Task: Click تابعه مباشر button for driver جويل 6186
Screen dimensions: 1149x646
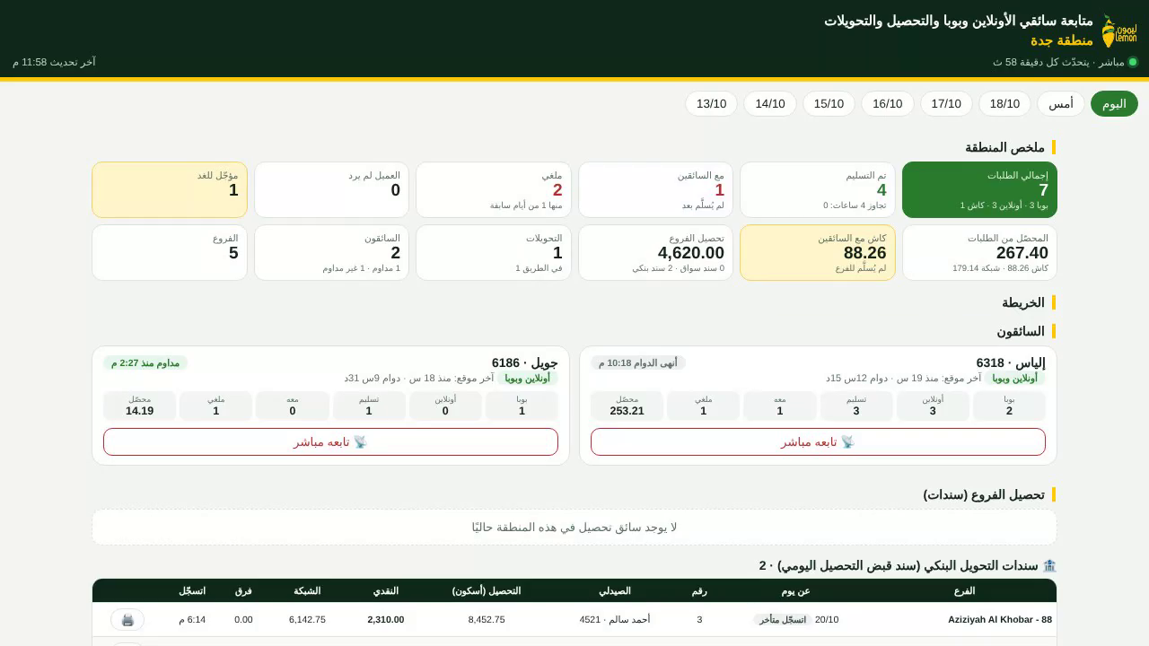Action: (x=330, y=441)
